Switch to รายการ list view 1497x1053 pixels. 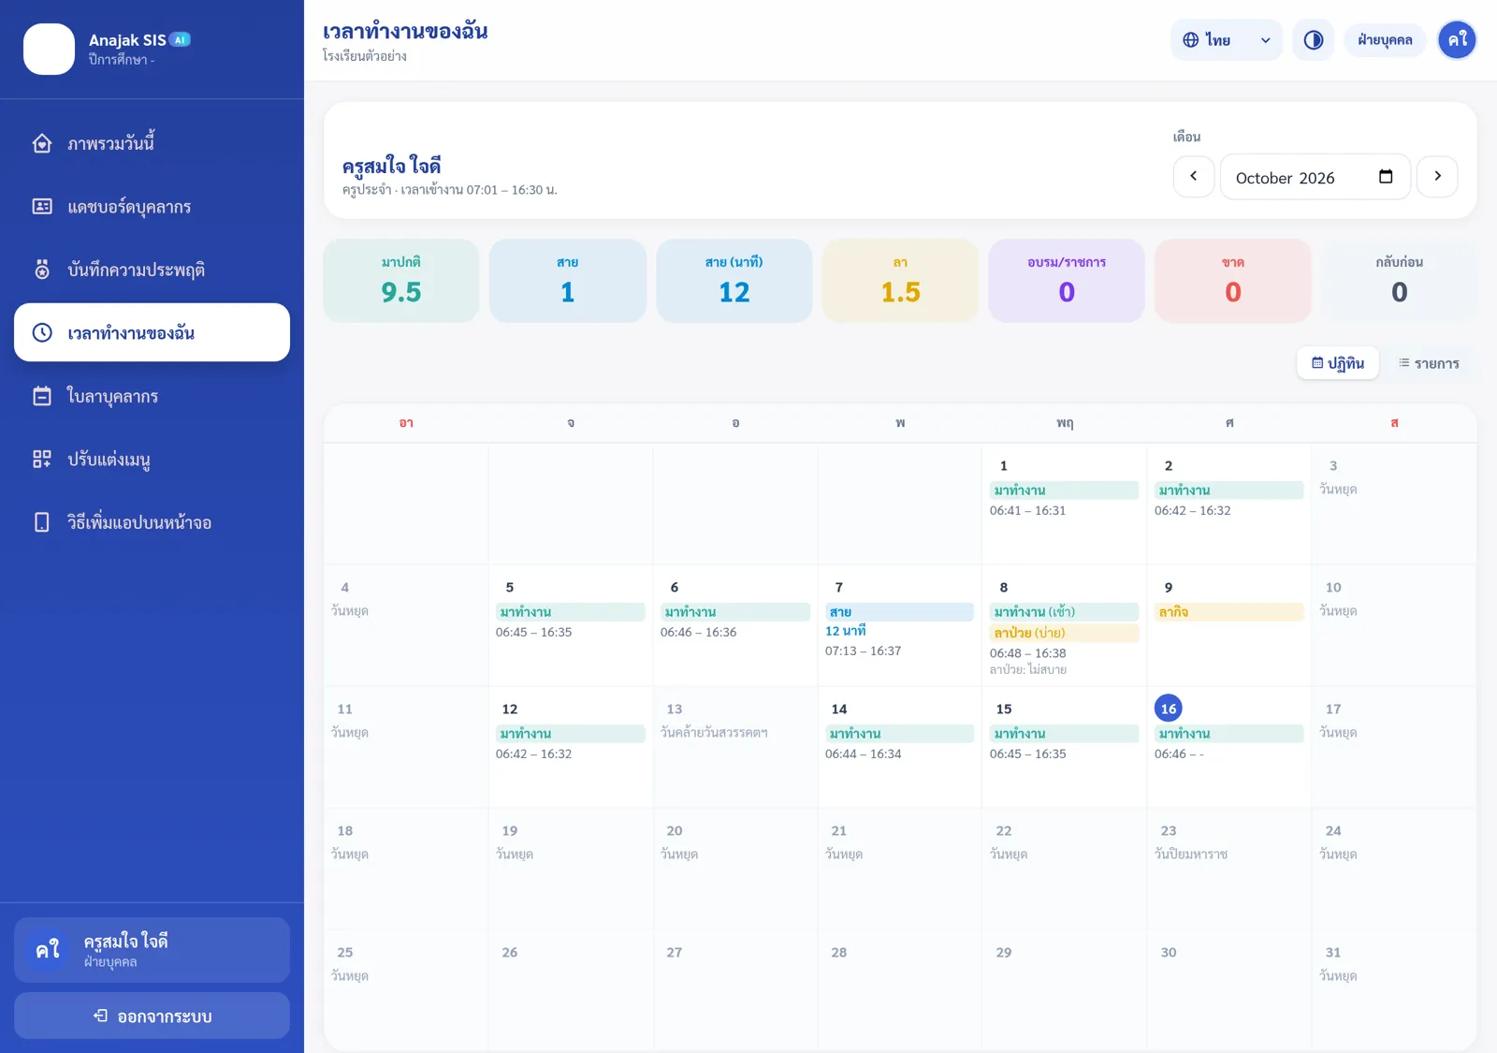[1429, 363]
